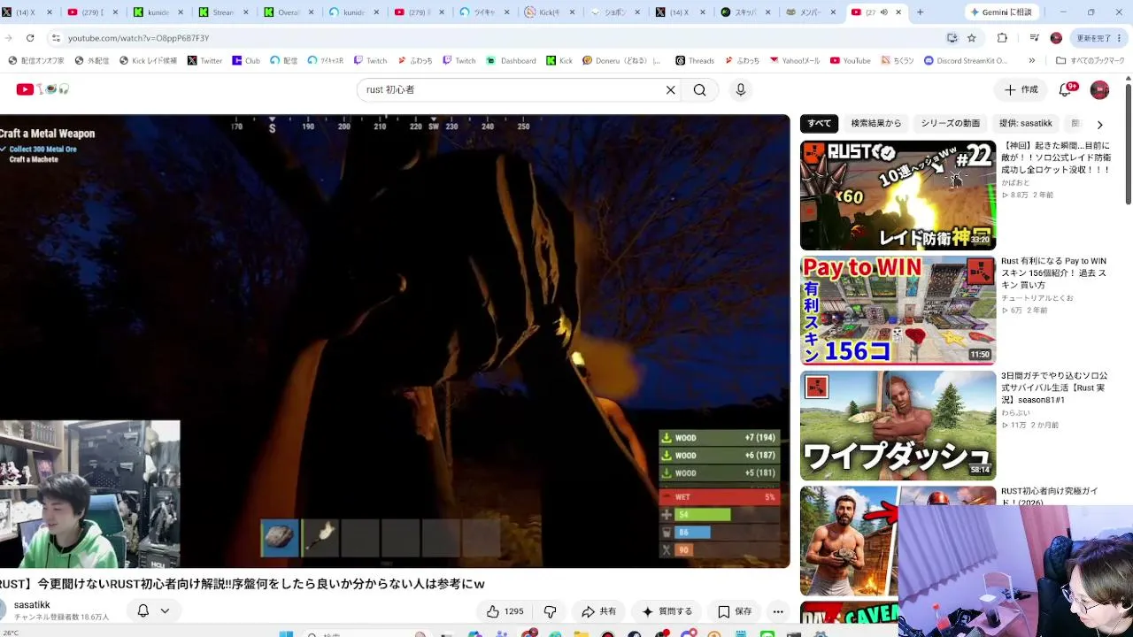This screenshot has height=637, width=1133.
Task: Open the RUST #22 レイド防衛 video thumbnail
Action: coord(898,196)
